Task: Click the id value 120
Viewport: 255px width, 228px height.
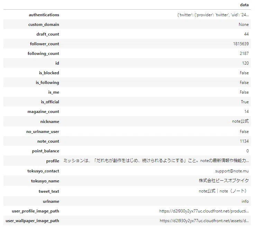Action: coord(245,63)
